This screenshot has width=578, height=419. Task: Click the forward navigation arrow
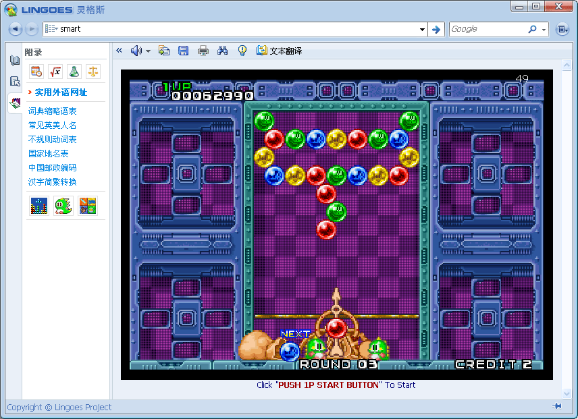32,29
